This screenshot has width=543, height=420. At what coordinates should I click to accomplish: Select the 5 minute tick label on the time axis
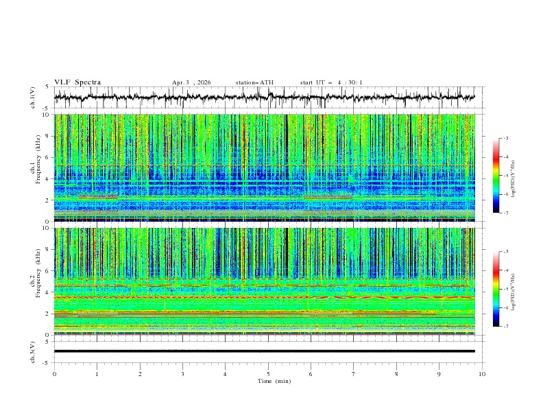(268, 373)
